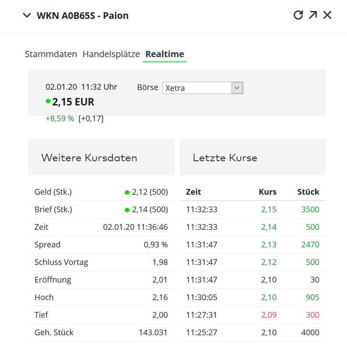Click the Kurs column header
The width and height of the screenshot is (347, 348).
267,192
